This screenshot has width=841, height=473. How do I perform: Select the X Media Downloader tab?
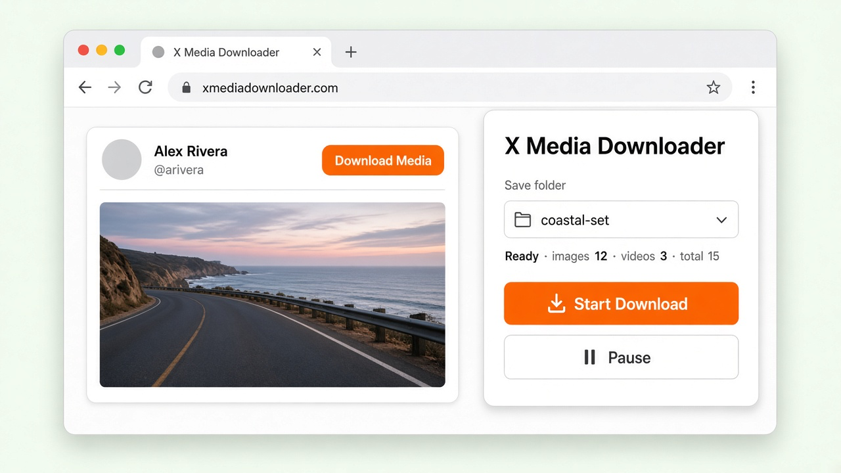coord(236,52)
